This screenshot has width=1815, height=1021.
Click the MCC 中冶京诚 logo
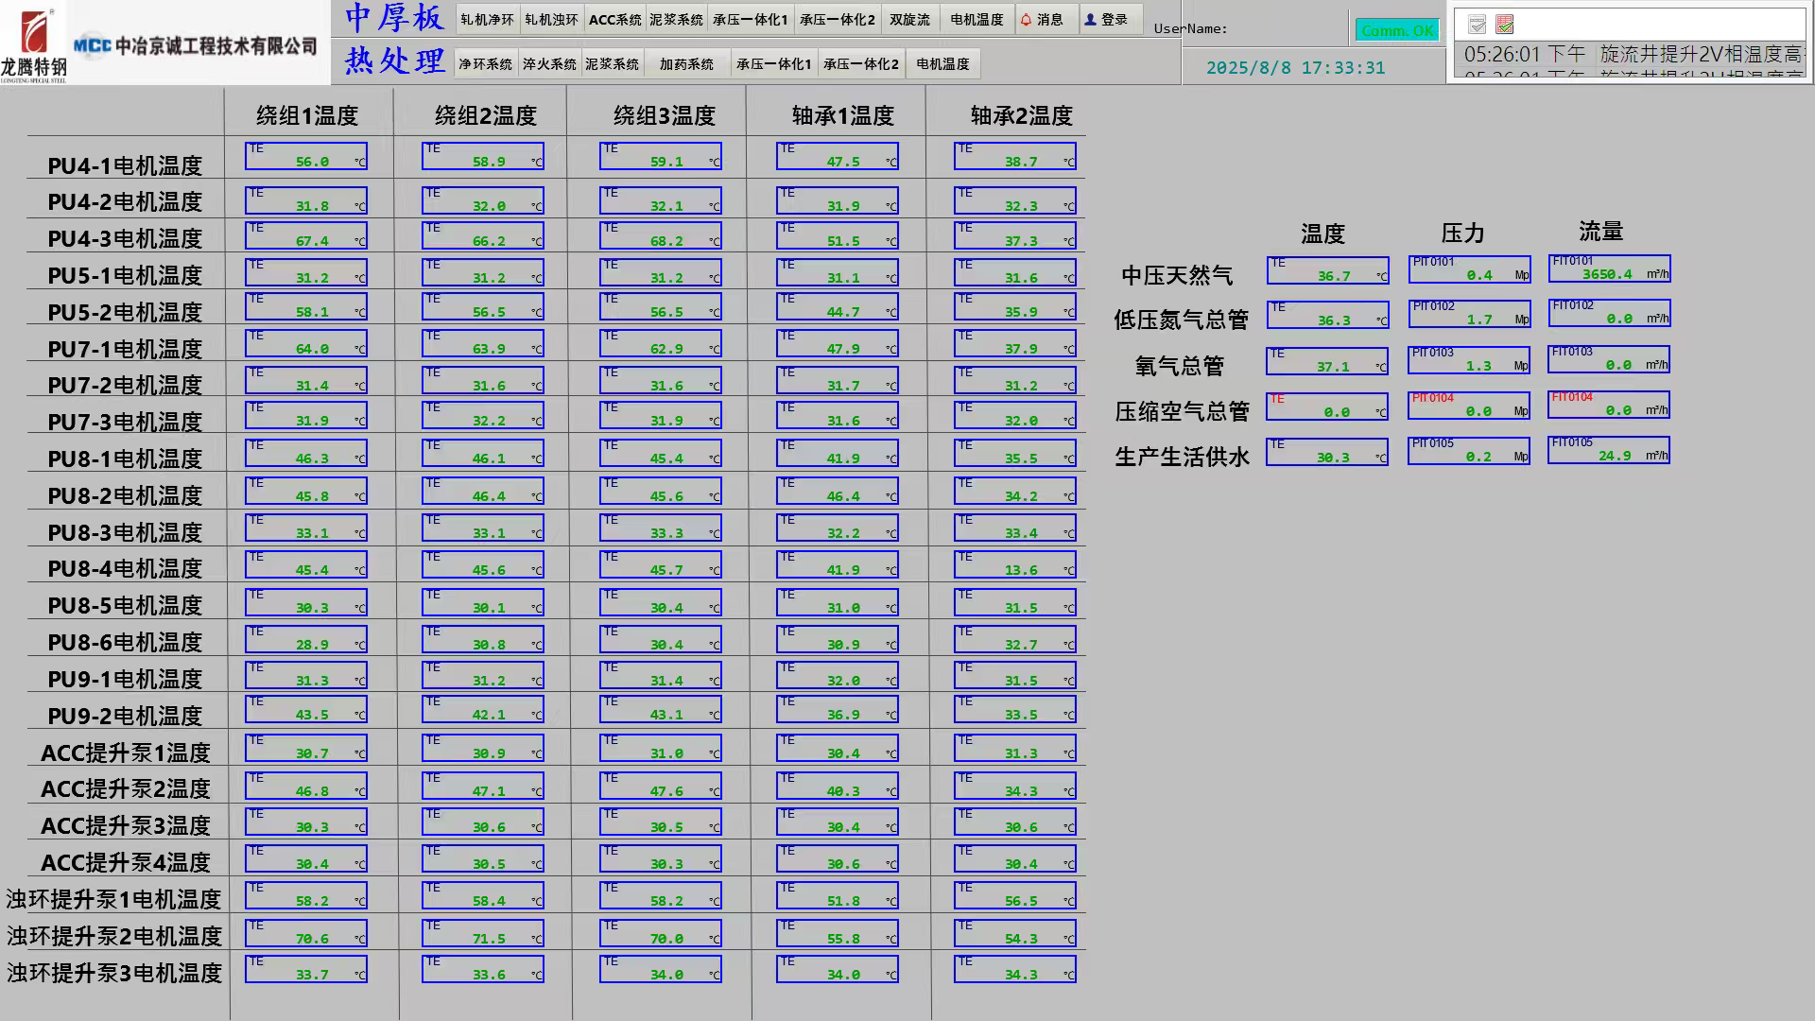tap(196, 45)
